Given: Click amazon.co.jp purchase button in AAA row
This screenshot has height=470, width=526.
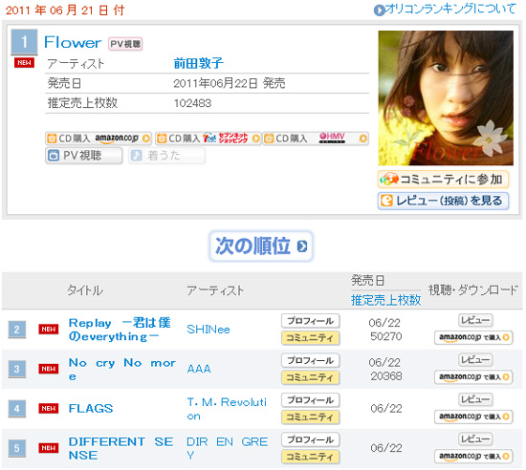Looking at the screenshot, I should click(x=473, y=377).
